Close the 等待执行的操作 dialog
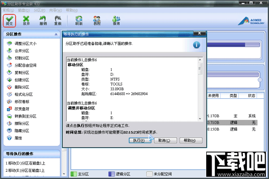Screen dimensions: 269x179 click(200, 33)
